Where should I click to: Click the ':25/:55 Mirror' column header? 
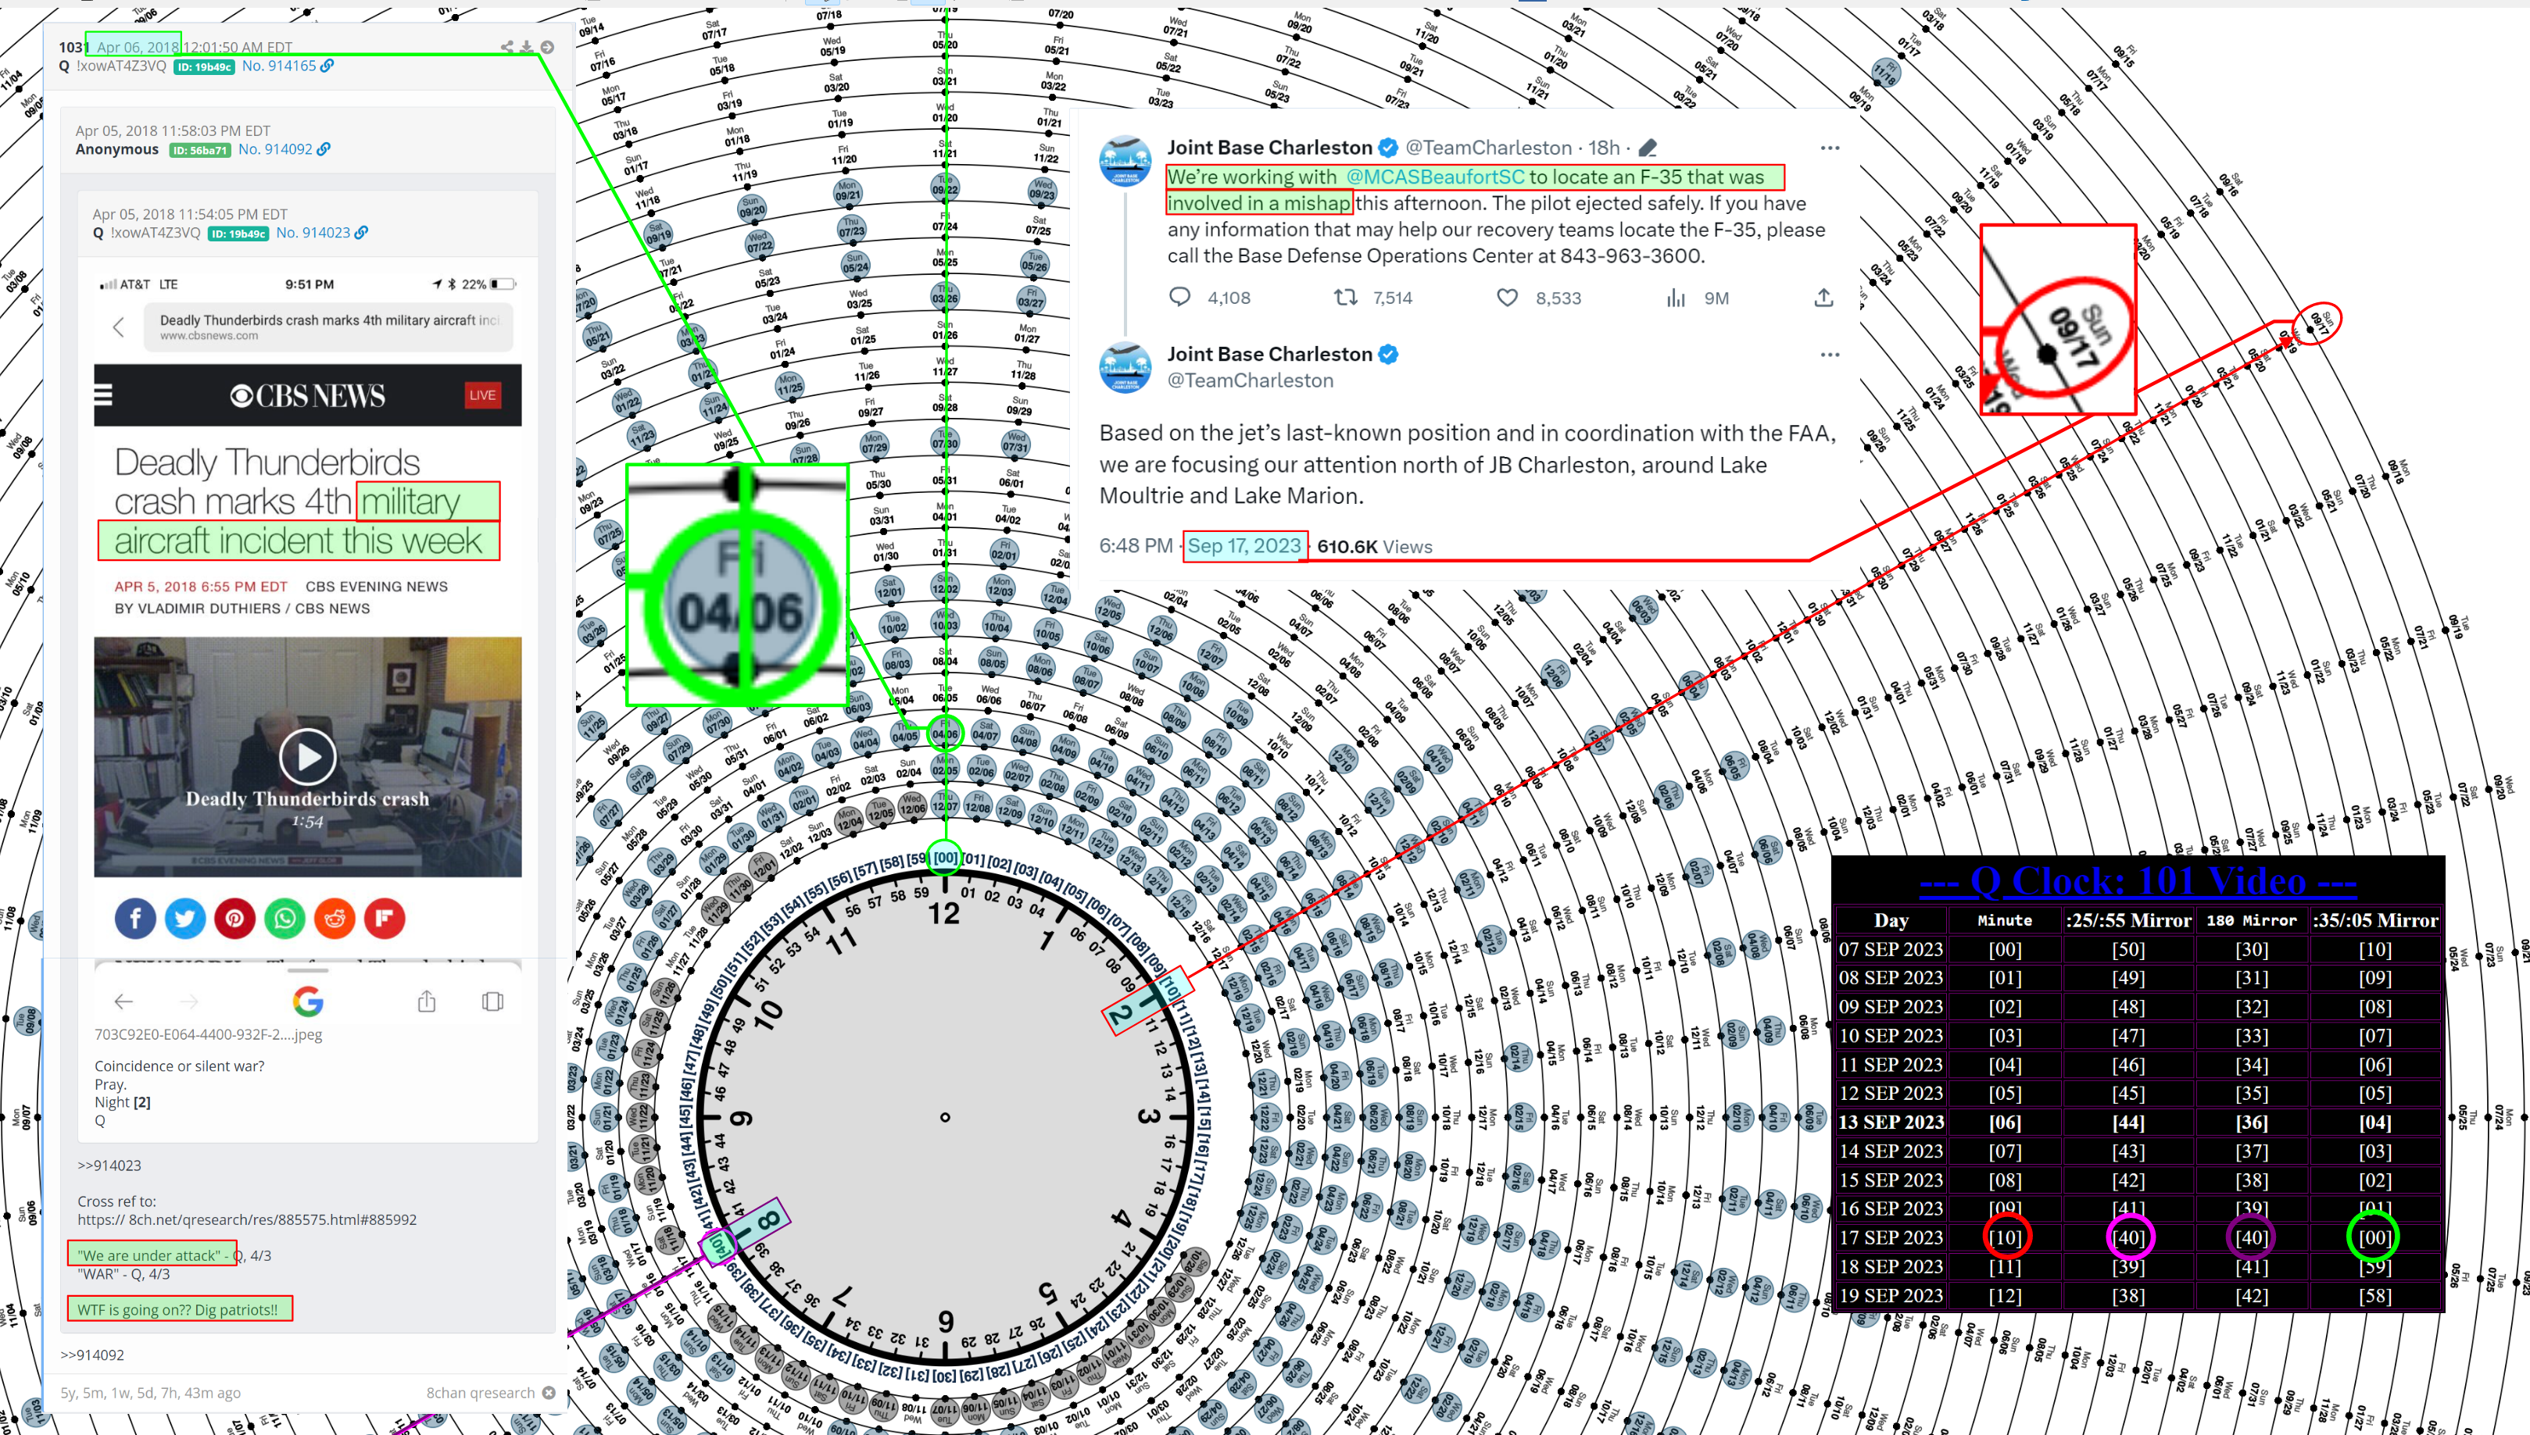2127,920
